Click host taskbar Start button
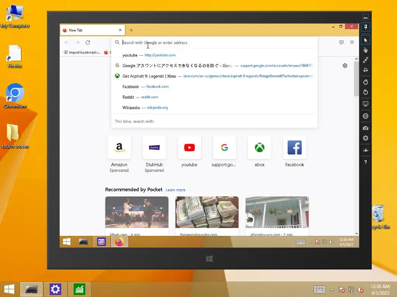The image size is (397, 297). (9, 289)
